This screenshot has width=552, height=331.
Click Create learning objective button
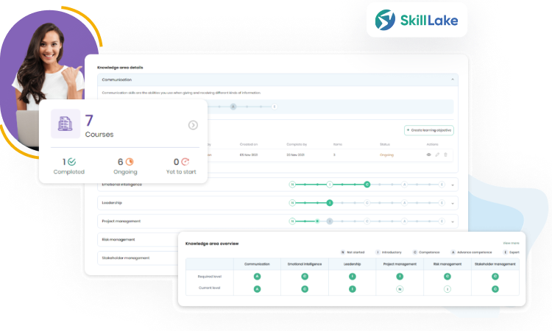coord(429,130)
